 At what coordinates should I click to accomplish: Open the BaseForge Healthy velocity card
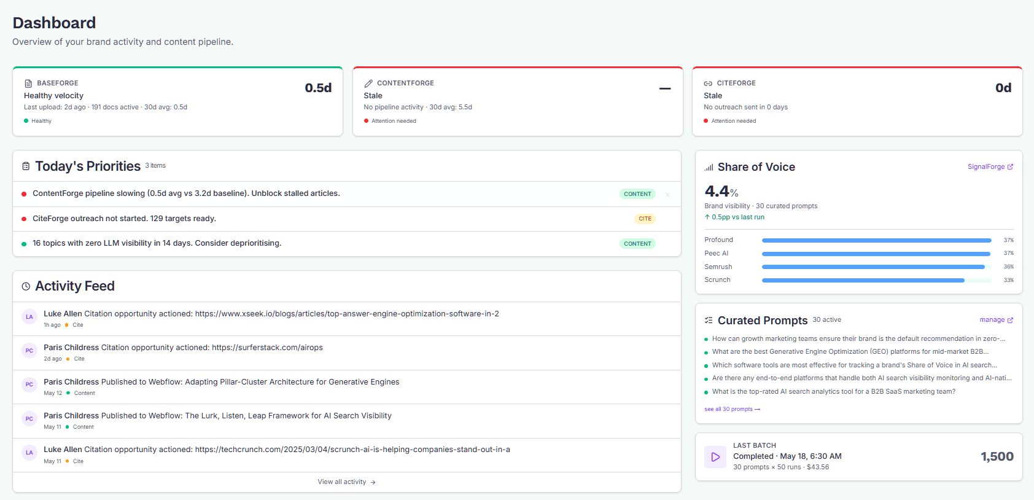pyautogui.click(x=178, y=101)
